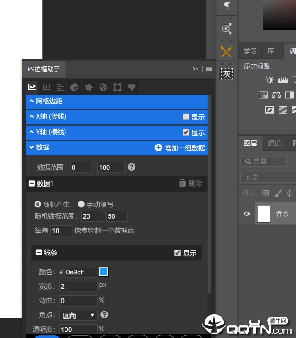This screenshot has width=296, height=338.
Task: Enable X轴 显示 checkbox
Action: (186, 117)
